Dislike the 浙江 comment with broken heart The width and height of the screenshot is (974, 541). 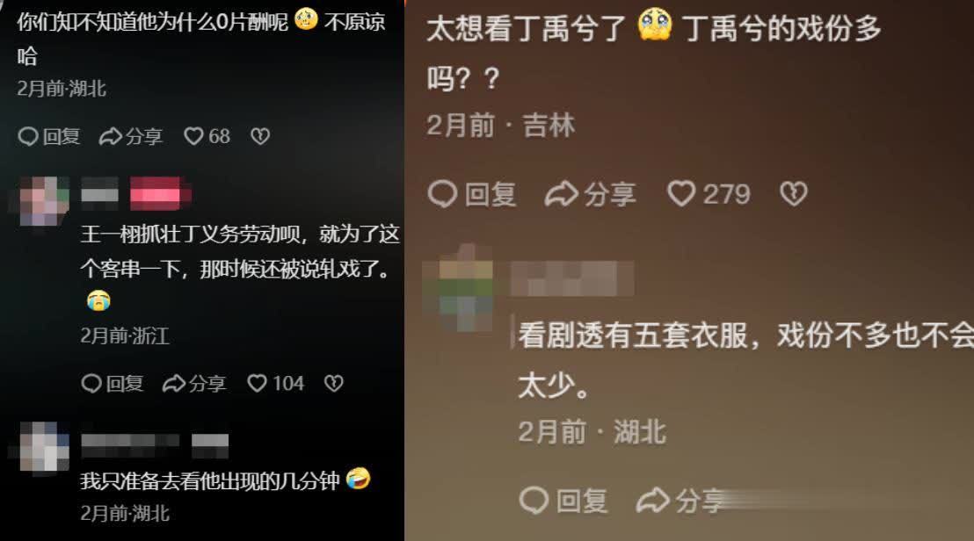333,384
